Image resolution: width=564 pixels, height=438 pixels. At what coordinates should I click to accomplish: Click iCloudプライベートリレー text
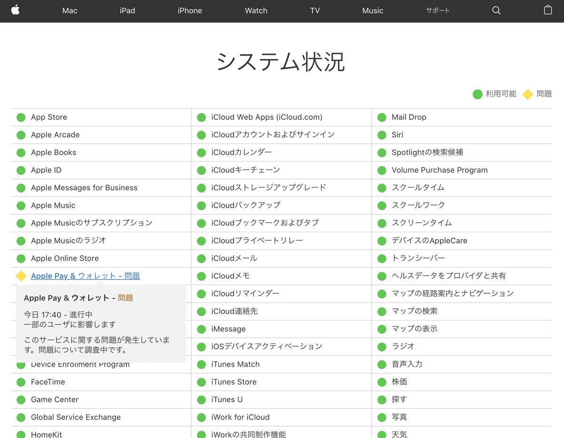(257, 241)
